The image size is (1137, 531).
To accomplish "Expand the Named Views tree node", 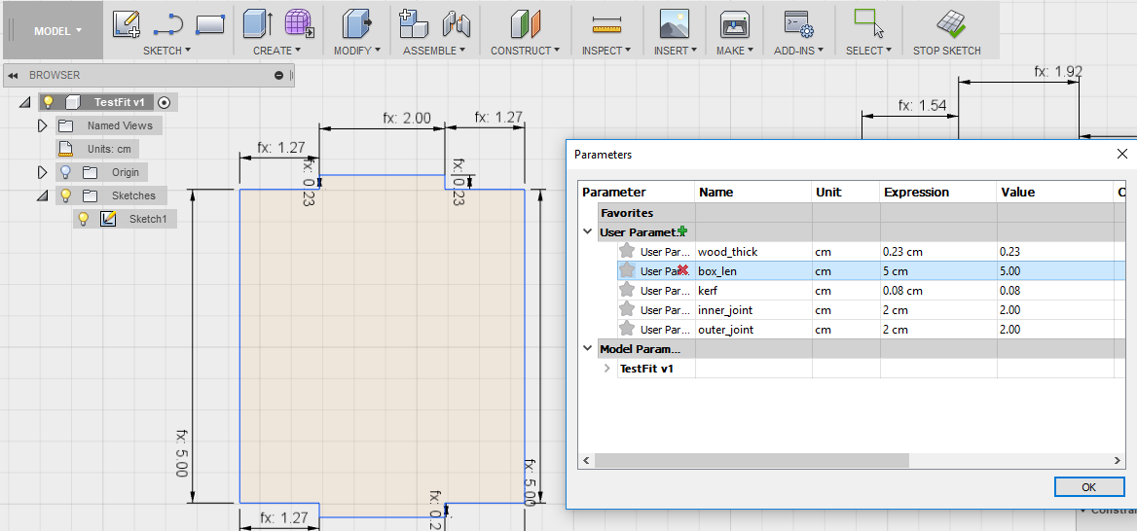I will [42, 125].
